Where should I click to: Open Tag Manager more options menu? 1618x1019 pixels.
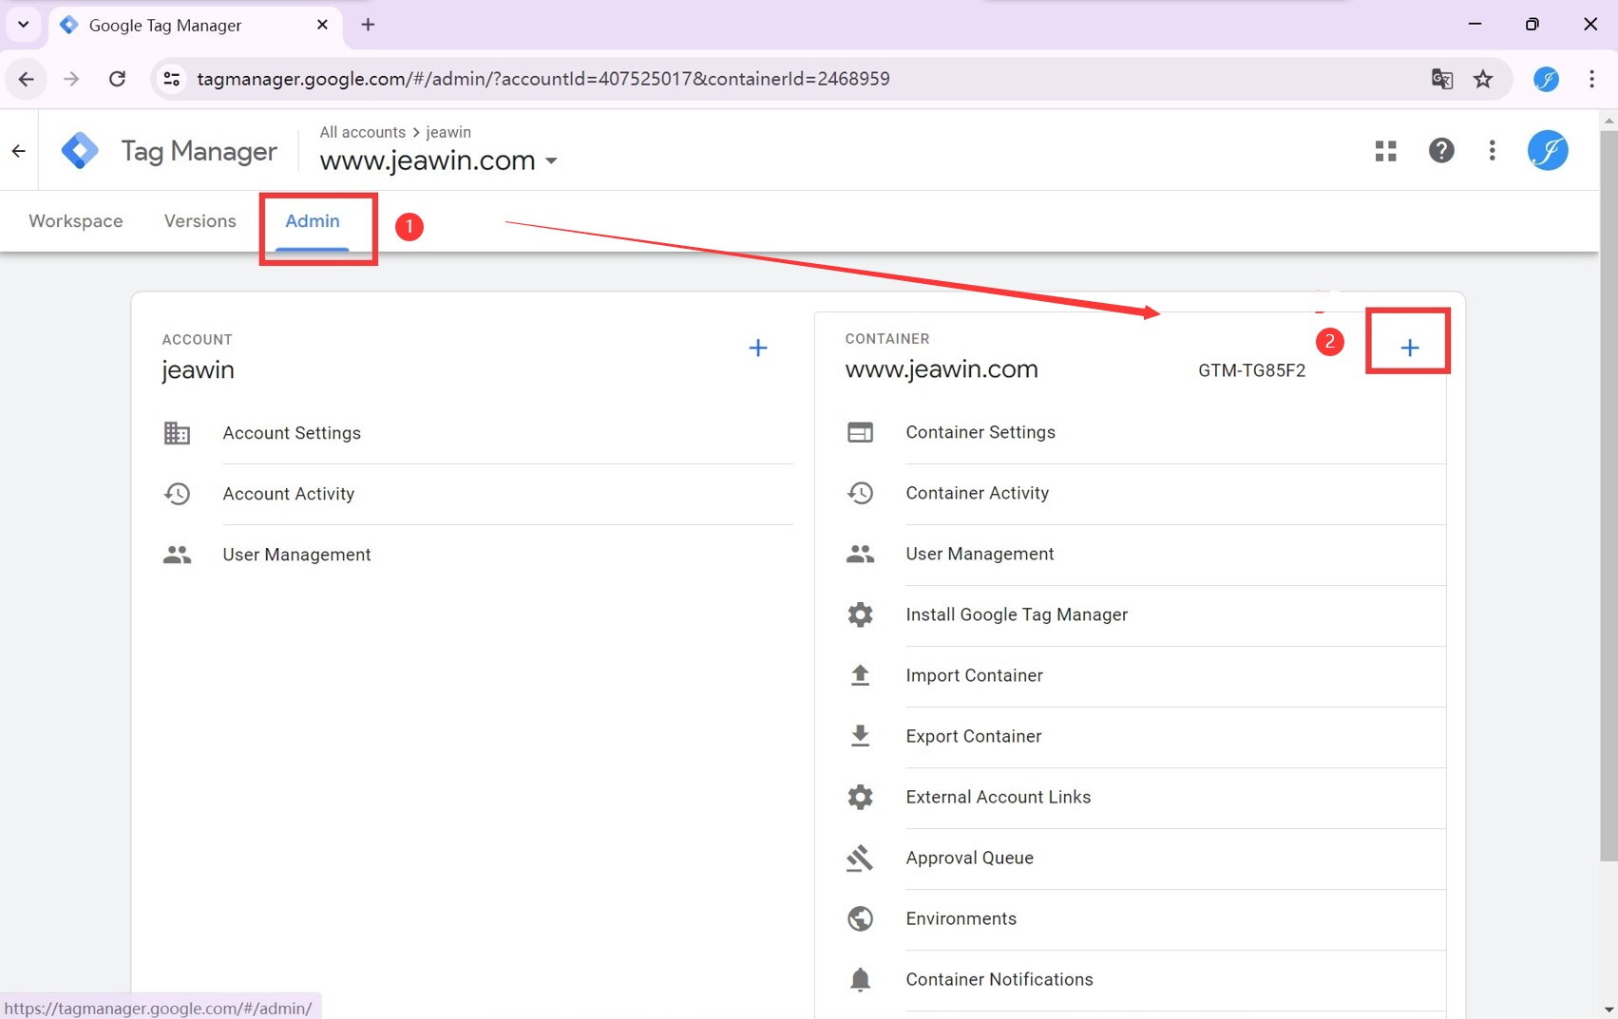[1492, 151]
